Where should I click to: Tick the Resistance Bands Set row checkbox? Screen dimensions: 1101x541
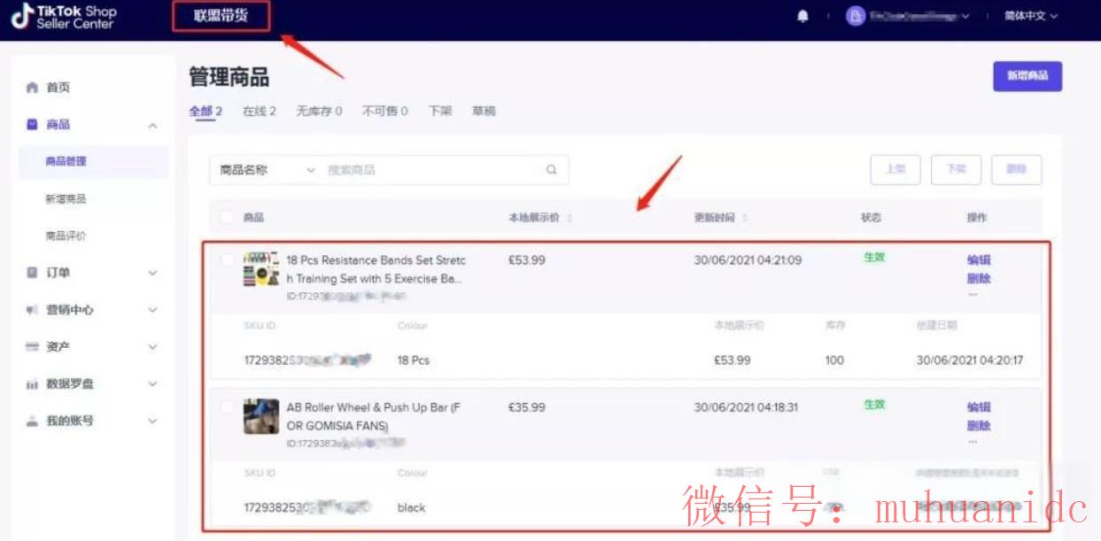pyautogui.click(x=229, y=260)
